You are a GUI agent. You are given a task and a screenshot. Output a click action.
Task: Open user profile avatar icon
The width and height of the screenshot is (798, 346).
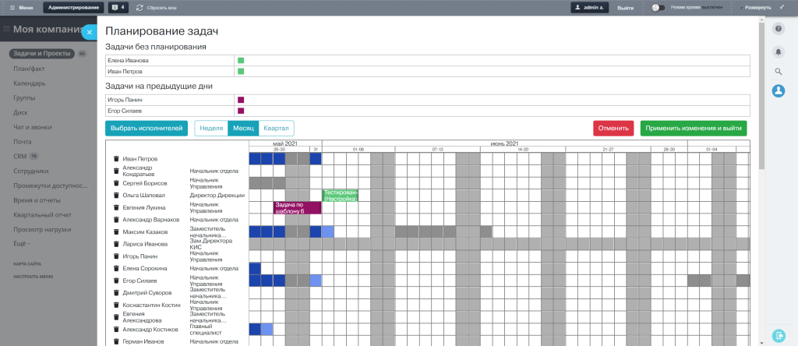[779, 90]
